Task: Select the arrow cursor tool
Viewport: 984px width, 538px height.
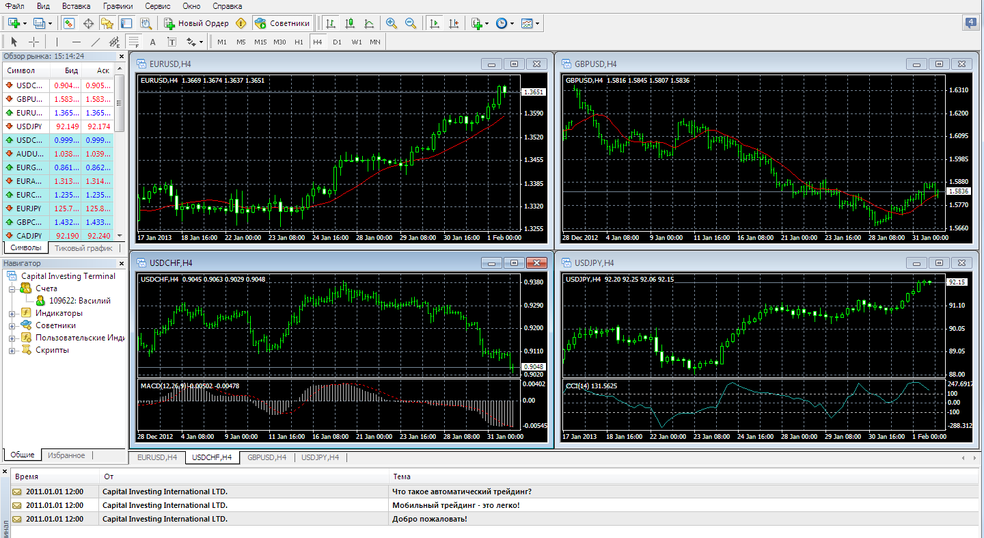Action: click(x=14, y=42)
